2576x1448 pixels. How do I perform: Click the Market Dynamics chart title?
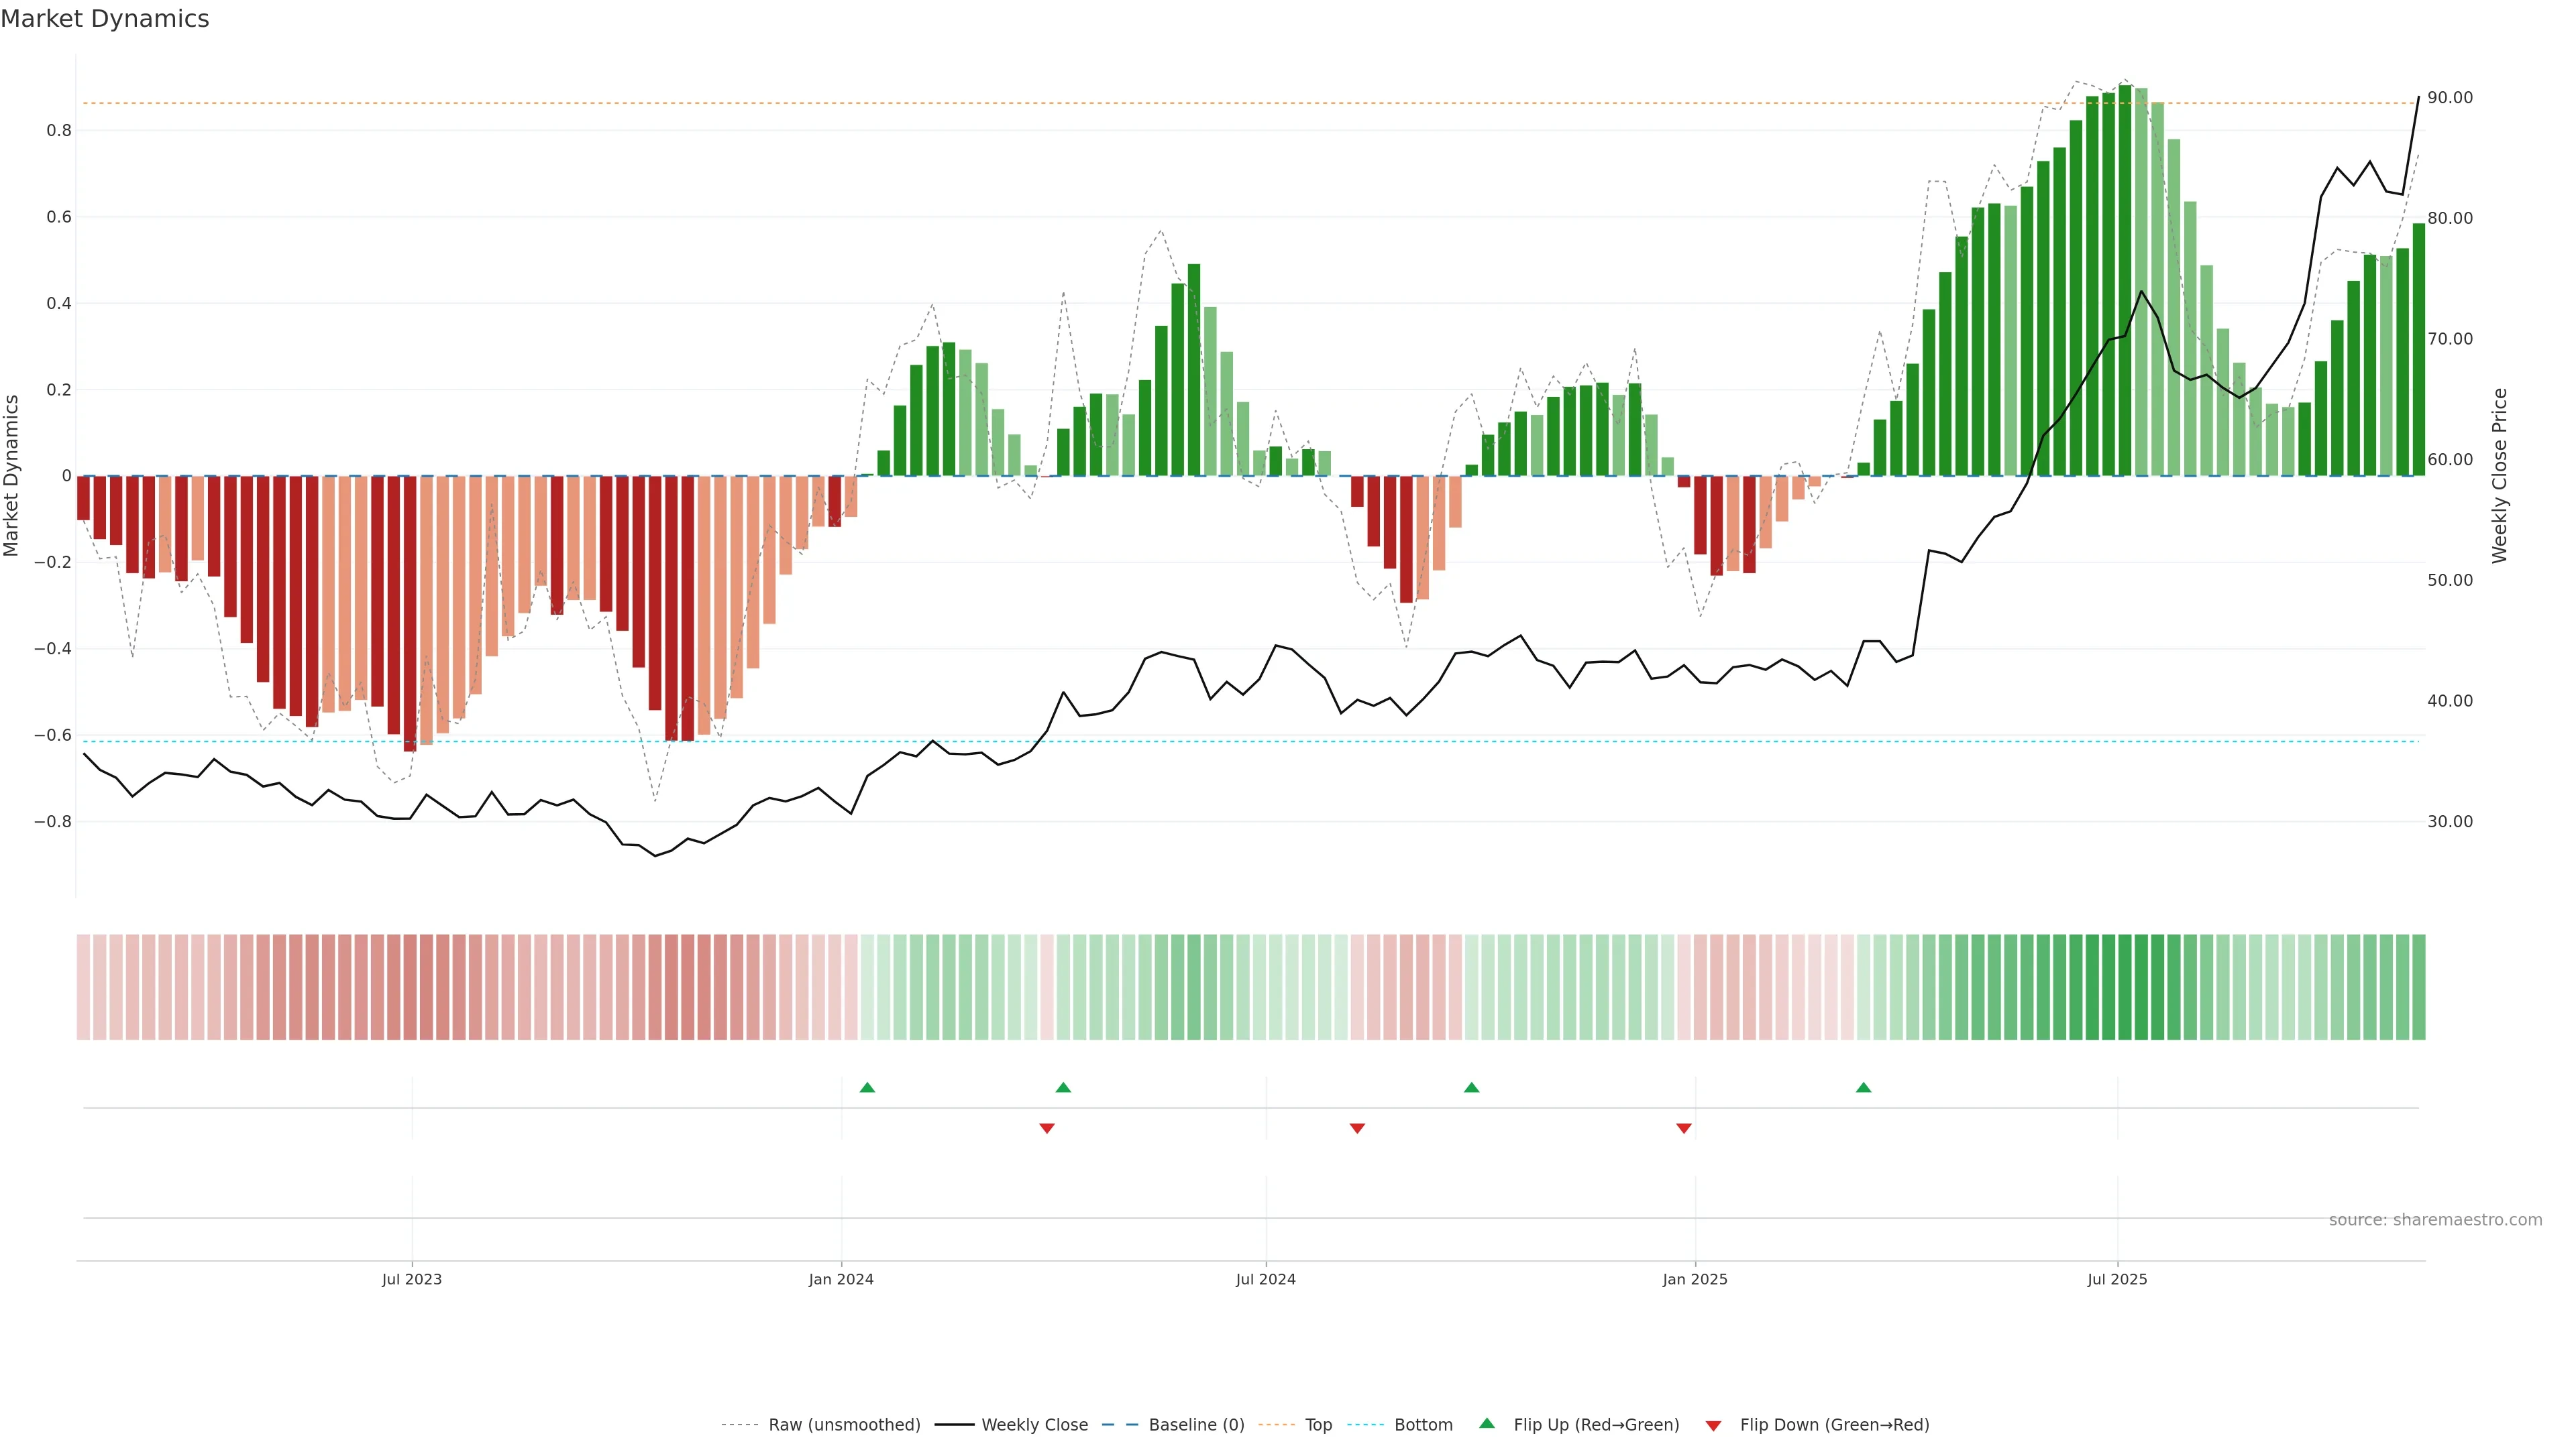[x=105, y=19]
